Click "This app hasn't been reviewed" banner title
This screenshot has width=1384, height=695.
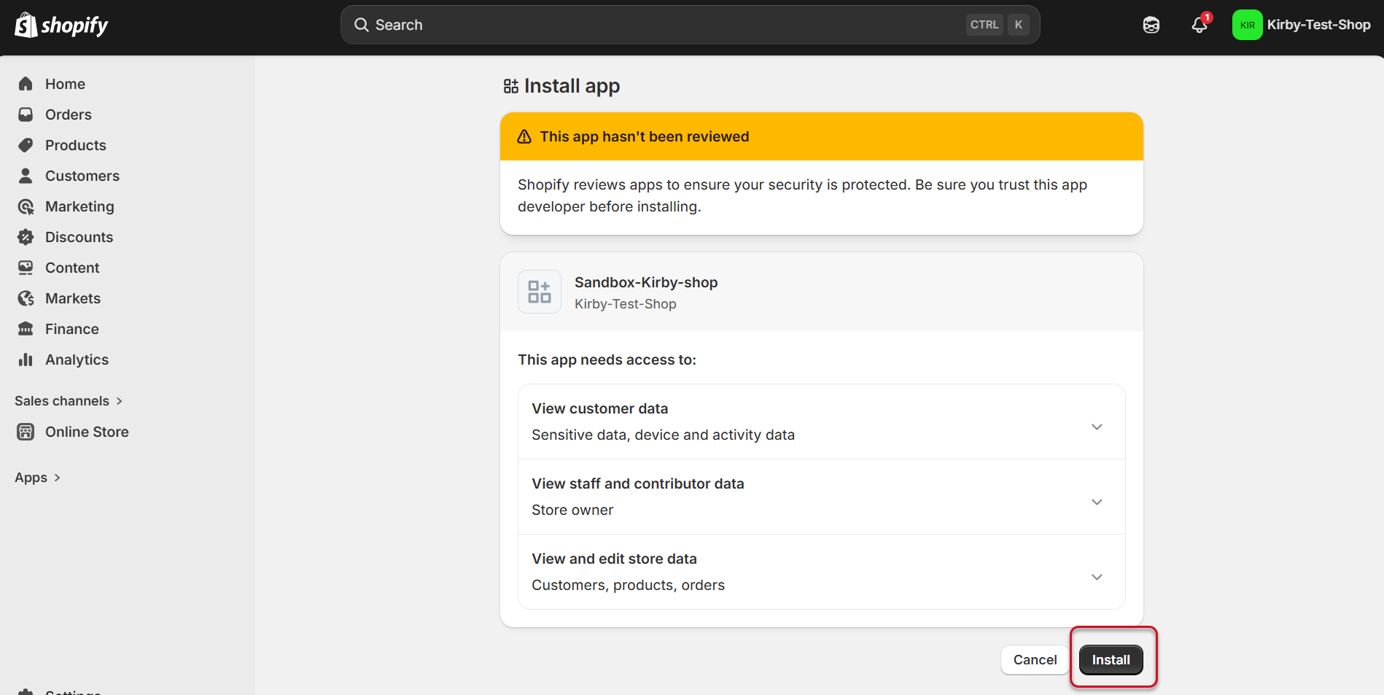645,136
